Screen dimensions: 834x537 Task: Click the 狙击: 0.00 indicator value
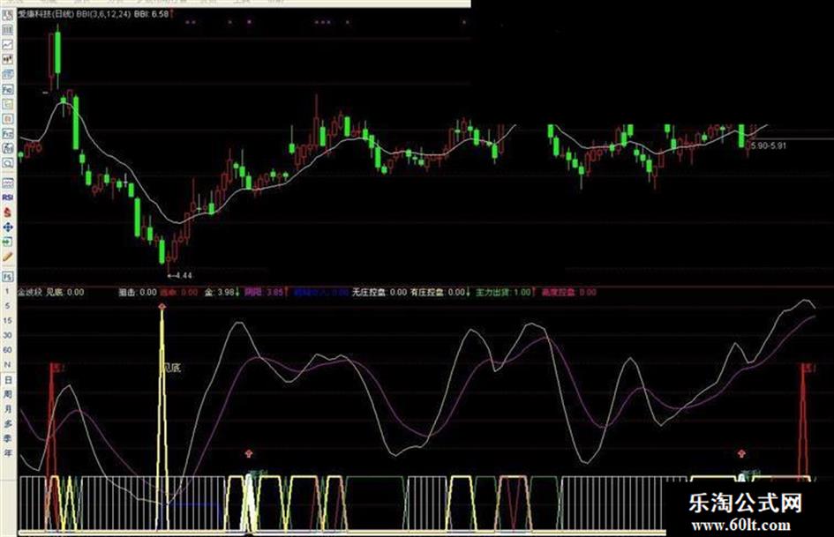tap(138, 292)
